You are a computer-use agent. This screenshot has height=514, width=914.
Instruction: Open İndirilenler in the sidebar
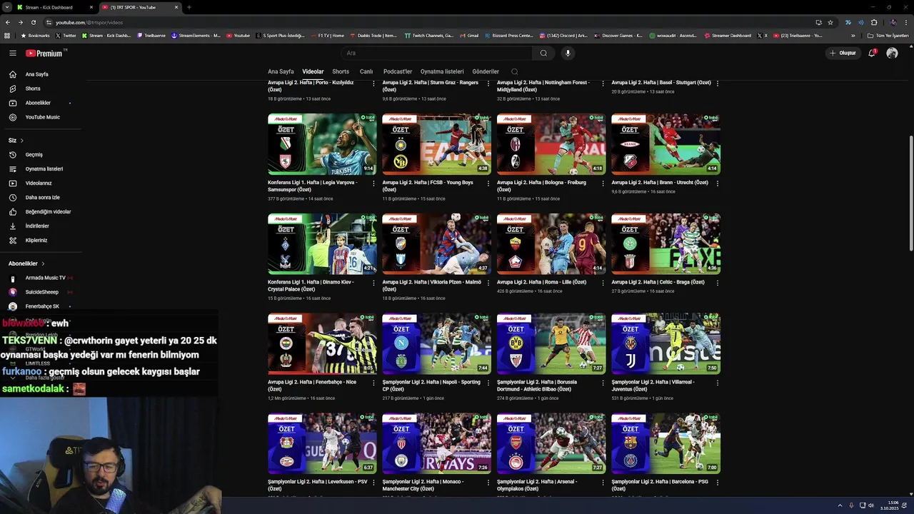tap(37, 226)
